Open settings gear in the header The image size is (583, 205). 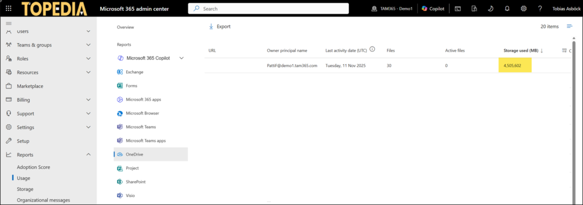524,9
